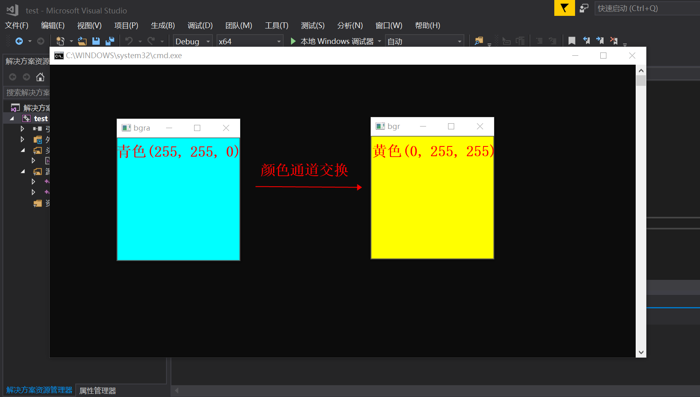The height and width of the screenshot is (397, 700).
Task: Open the 视图(V) menu
Action: (90, 25)
